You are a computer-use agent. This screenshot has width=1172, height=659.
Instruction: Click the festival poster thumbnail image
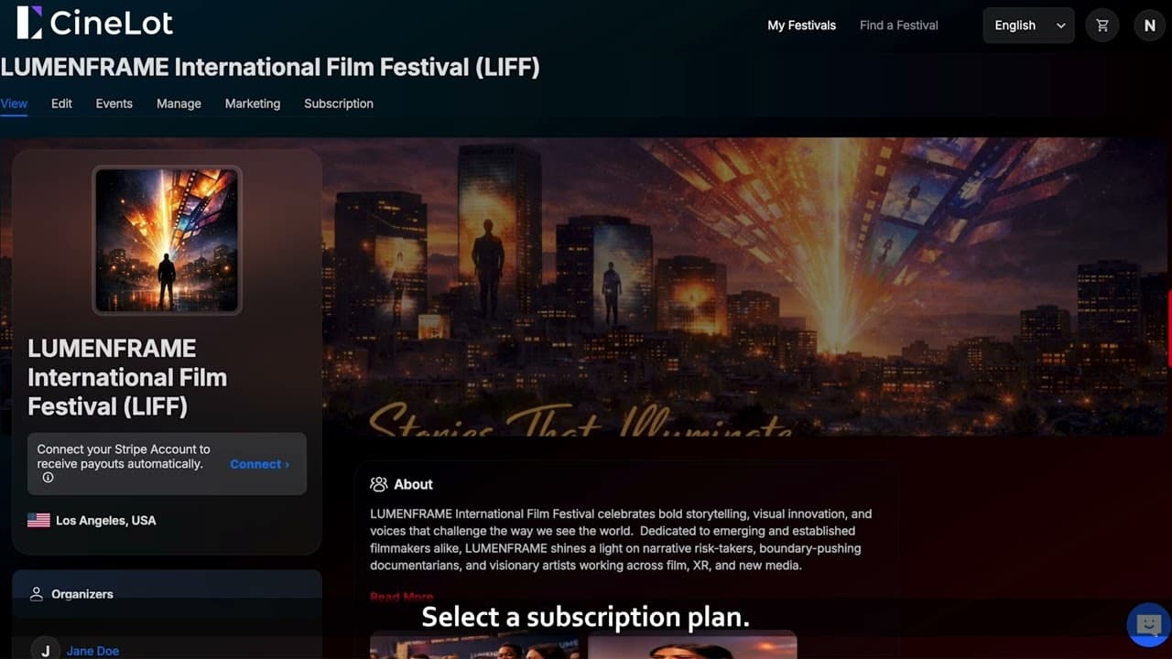pos(168,240)
